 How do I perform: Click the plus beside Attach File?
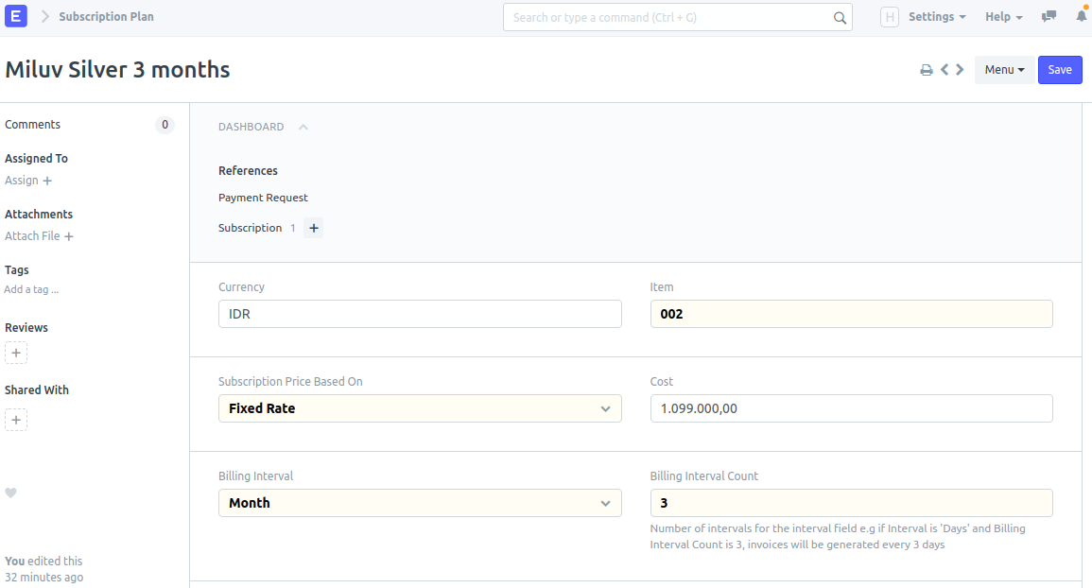tap(69, 237)
